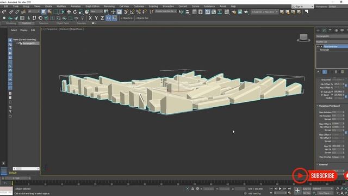348x196 pixels.
Task: Collapse the Variation Per Board rollout
Action: (x=329, y=106)
